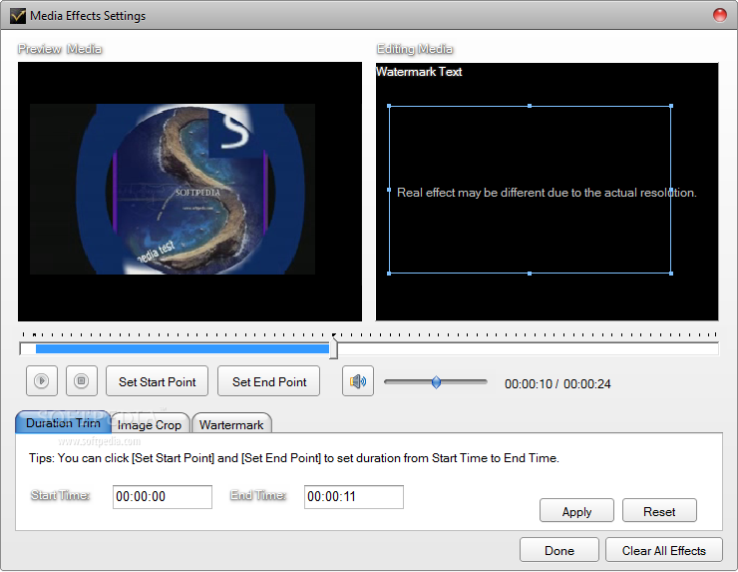The width and height of the screenshot is (738, 572).
Task: Click the play button icon
Action: [x=42, y=380]
